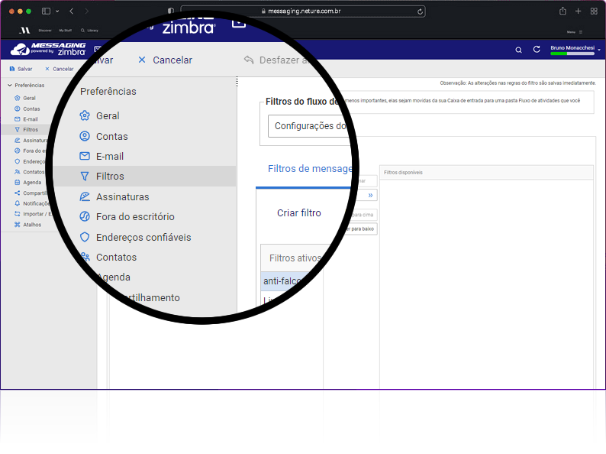Go back with Safari's back arrow
This screenshot has height=454, width=606.
click(x=72, y=11)
